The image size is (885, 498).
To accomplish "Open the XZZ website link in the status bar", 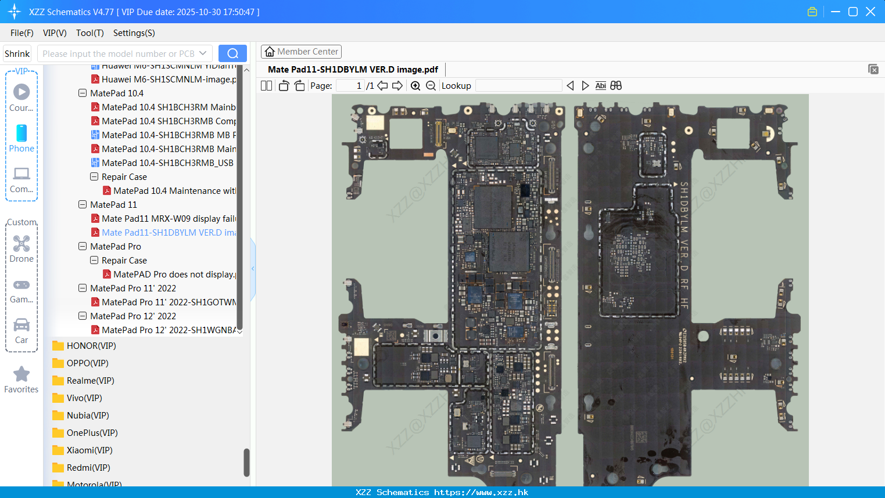I will pyautogui.click(x=481, y=492).
